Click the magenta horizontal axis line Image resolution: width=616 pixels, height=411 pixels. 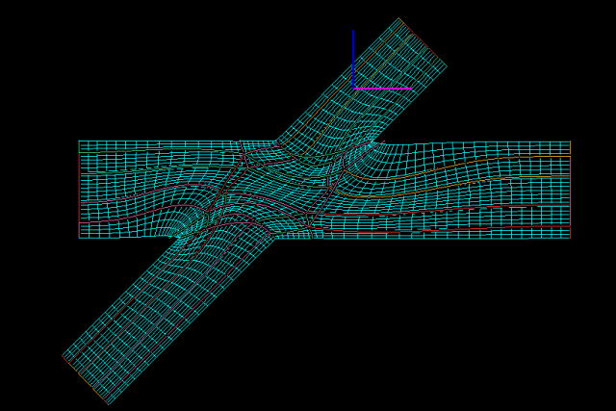(383, 89)
